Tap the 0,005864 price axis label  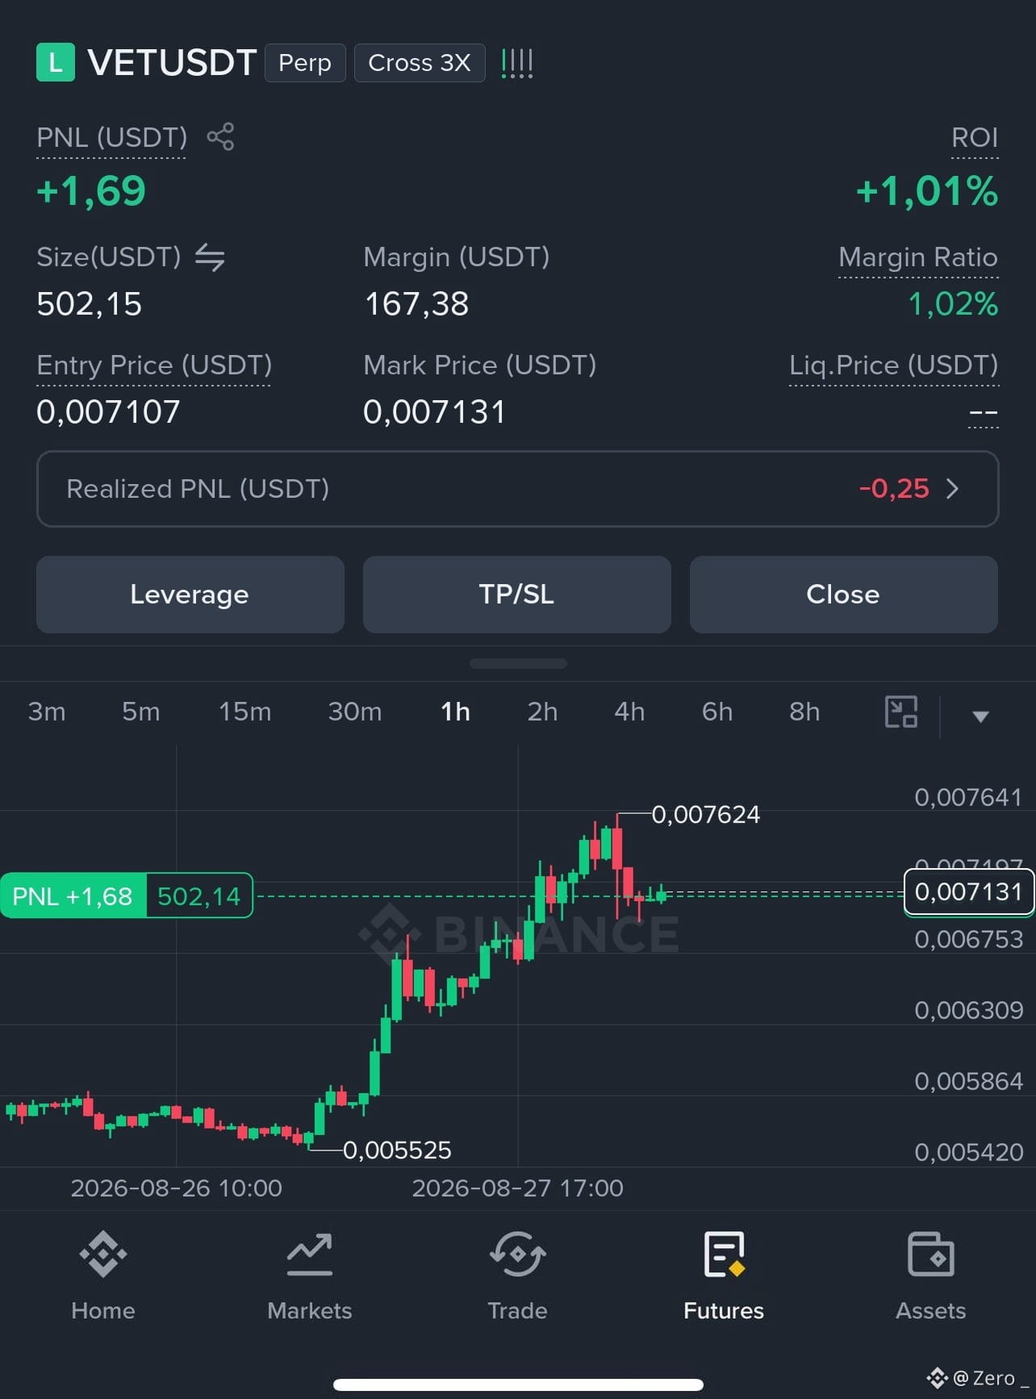(x=969, y=1082)
